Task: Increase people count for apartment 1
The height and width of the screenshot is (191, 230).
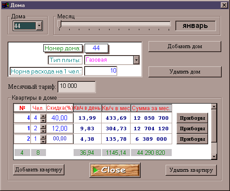Action: (43, 127)
